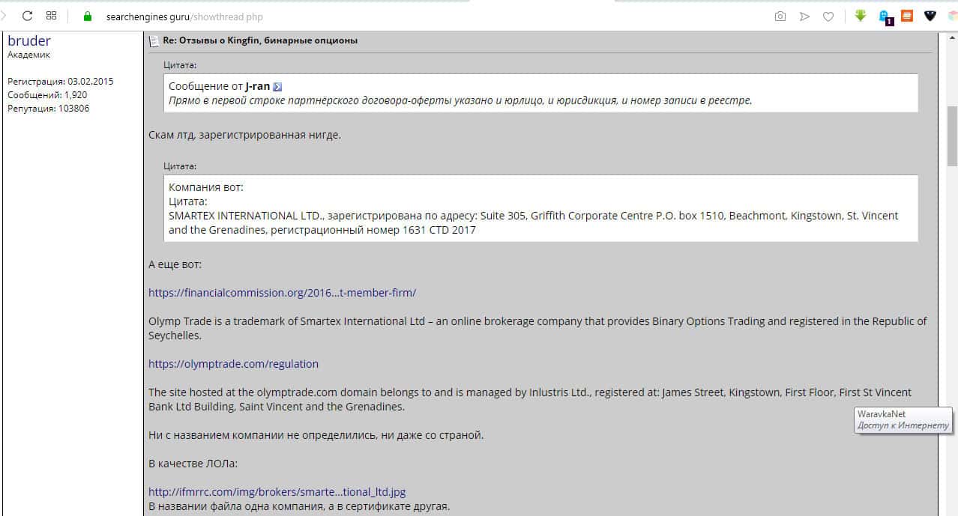The width and height of the screenshot is (958, 516).
Task: Send page via the arrow Flow icon
Action: pos(804,16)
